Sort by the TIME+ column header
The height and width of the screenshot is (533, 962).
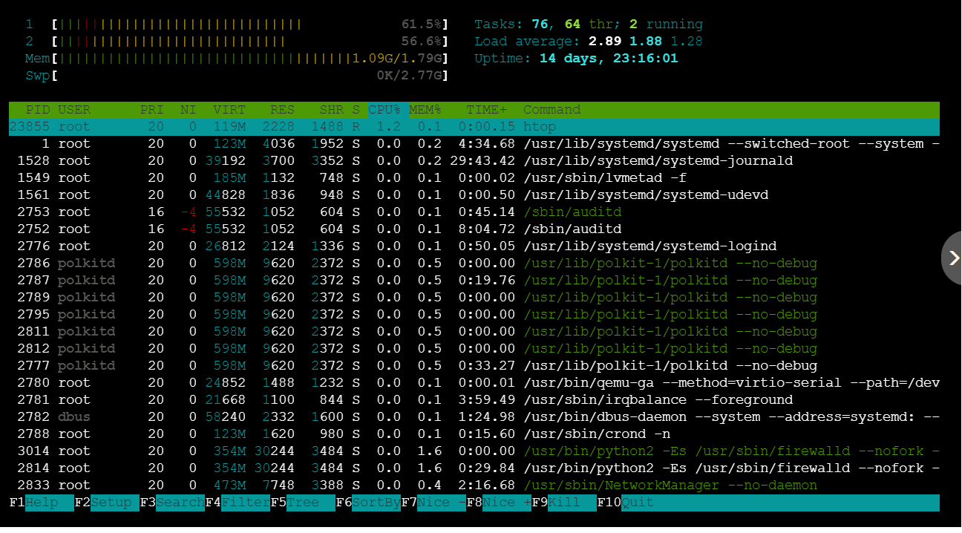pos(486,110)
